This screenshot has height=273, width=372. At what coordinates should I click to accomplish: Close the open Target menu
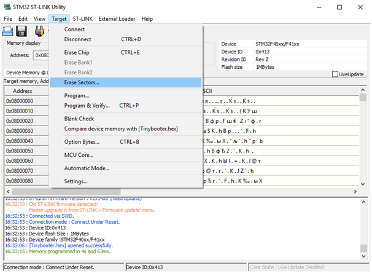pos(59,19)
